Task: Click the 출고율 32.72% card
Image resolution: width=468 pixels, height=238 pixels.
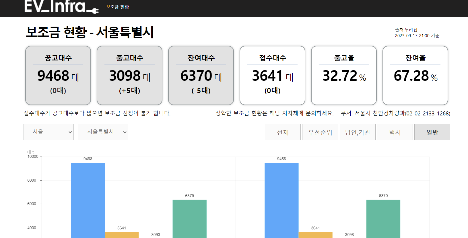Action: click(344, 75)
